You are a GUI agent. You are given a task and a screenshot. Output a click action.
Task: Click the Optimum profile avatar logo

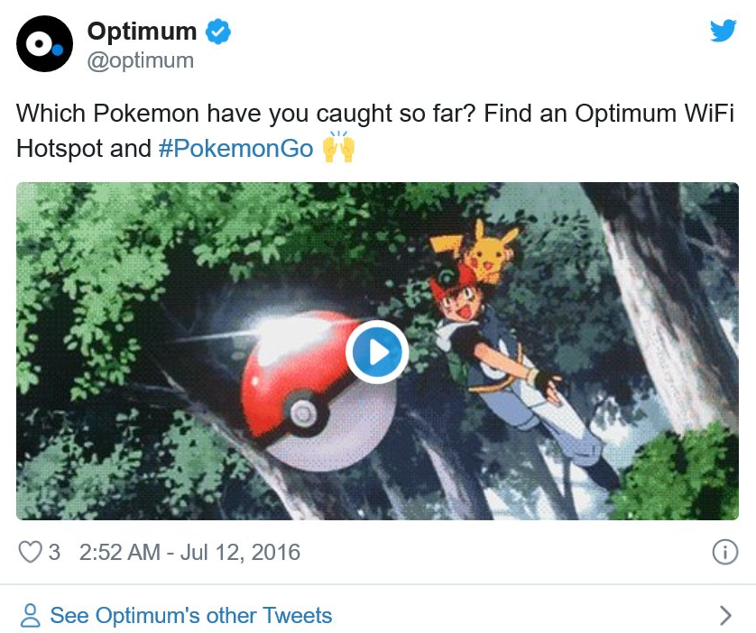[45, 43]
